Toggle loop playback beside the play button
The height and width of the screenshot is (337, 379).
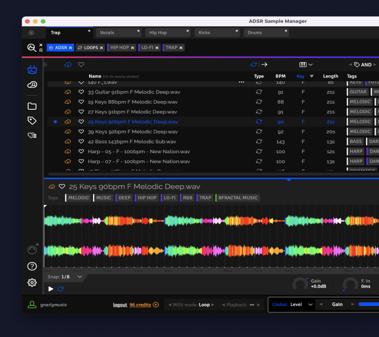(61, 289)
